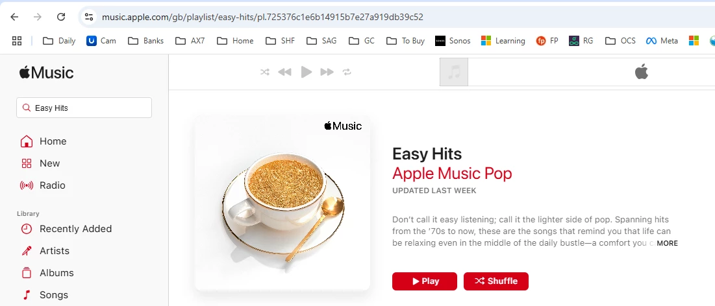Skip to previous track in player bar
This screenshot has height=306, width=715.
[284, 72]
